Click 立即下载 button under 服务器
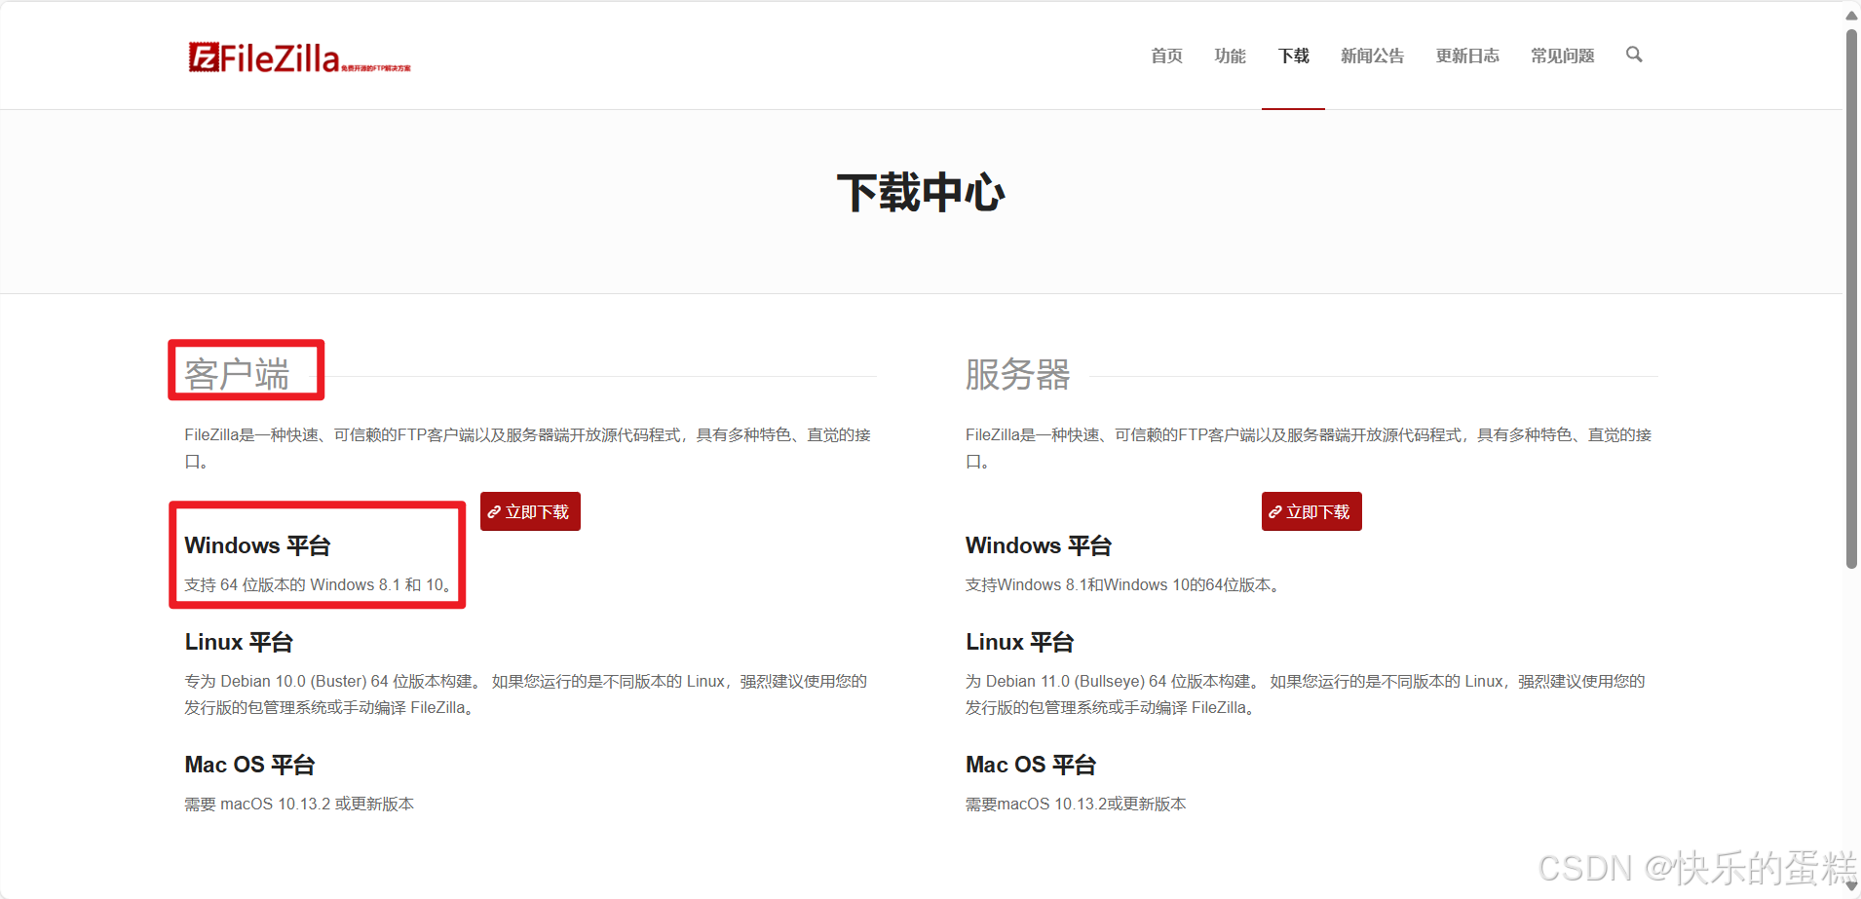Viewport: 1861px width, 899px height. pyautogui.click(x=1311, y=511)
